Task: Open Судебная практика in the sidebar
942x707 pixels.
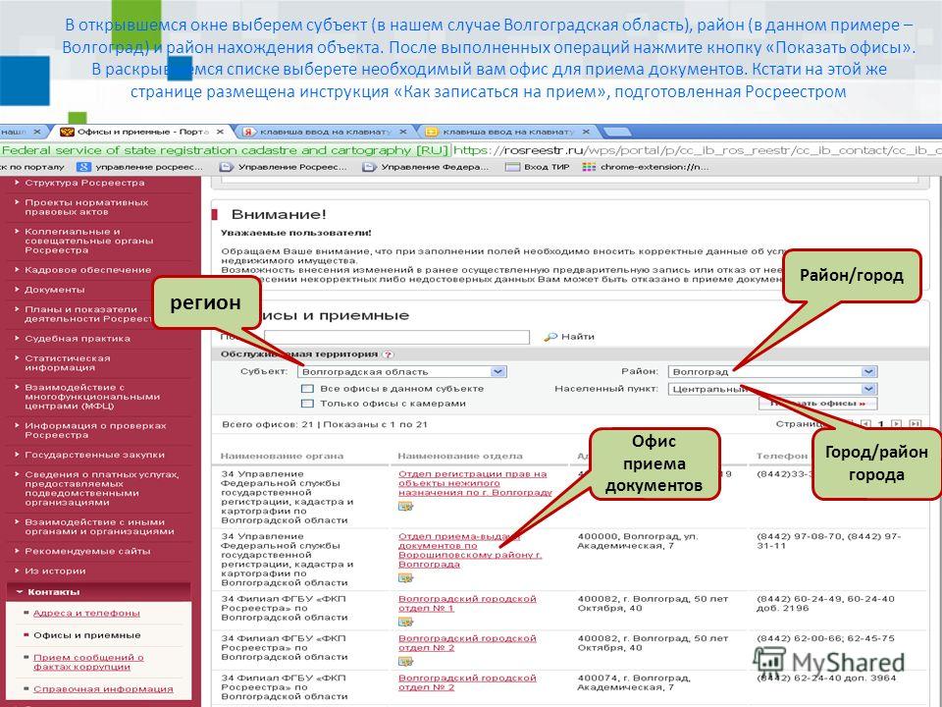Action: [78, 339]
